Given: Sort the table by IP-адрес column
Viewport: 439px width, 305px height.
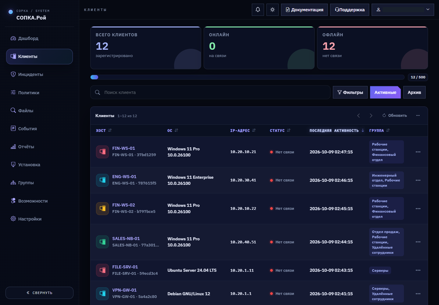Looking at the screenshot, I should click(243, 131).
